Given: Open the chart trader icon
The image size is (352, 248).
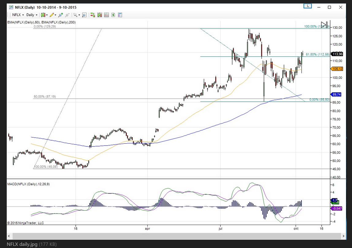Looking at the screenshot, I should pyautogui.click(x=93, y=15).
